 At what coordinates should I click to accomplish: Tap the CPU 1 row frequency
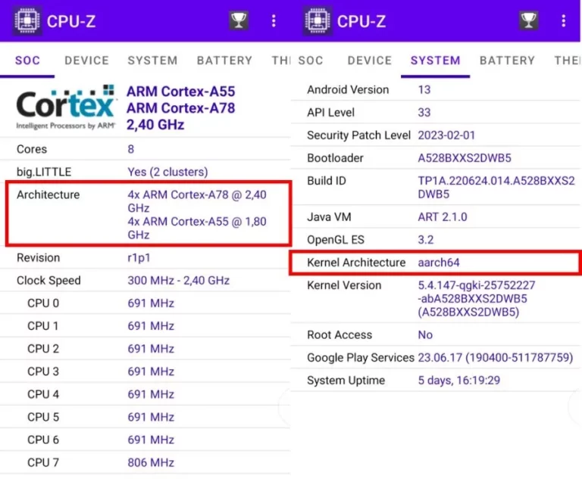click(x=151, y=326)
